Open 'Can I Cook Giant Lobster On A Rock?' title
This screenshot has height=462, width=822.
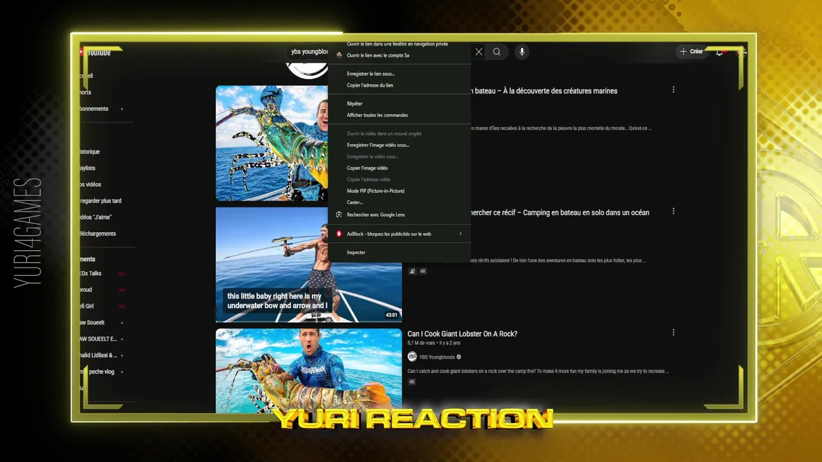(462, 334)
